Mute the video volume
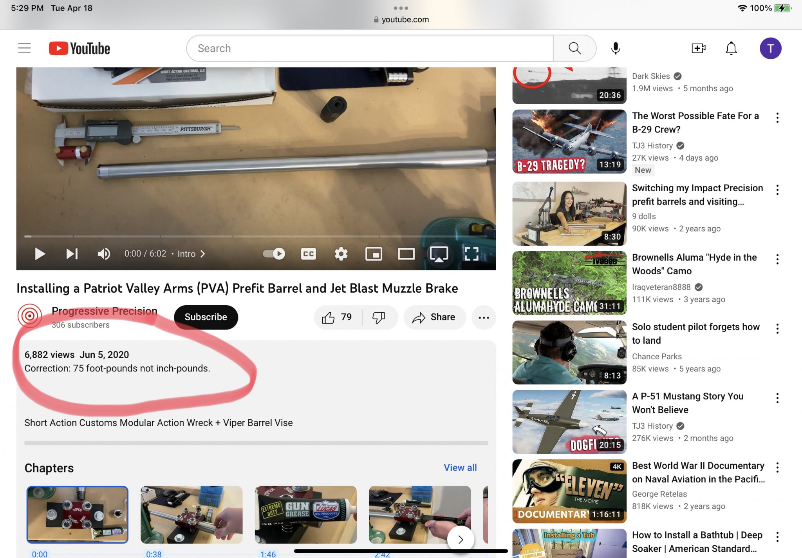Screen dimensions: 802x558 point(104,254)
